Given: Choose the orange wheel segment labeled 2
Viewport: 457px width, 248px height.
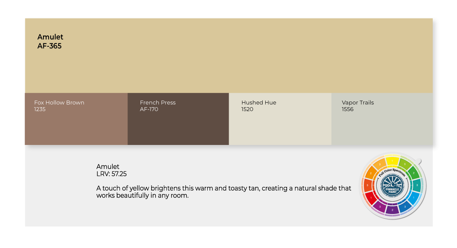Looking at the screenshot, I should (x=371, y=173).
